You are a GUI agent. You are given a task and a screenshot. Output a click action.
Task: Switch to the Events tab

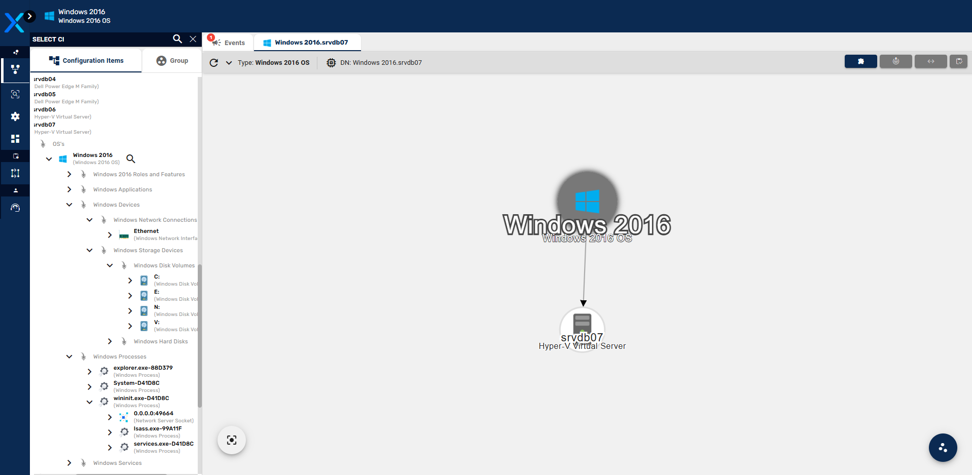click(x=234, y=43)
